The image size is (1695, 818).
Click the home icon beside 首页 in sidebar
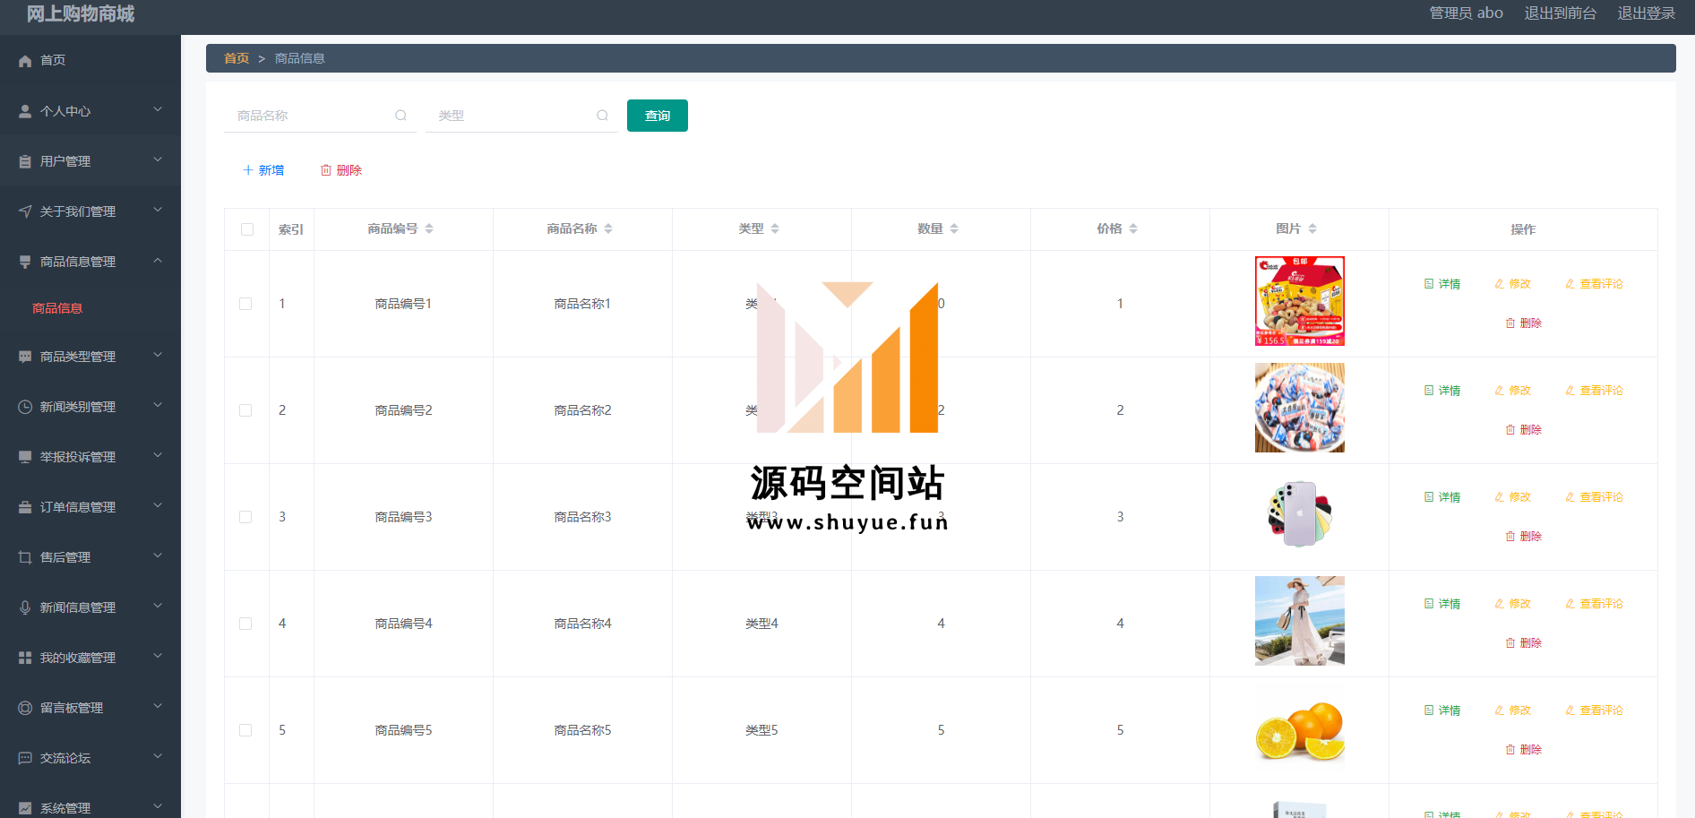(x=25, y=61)
